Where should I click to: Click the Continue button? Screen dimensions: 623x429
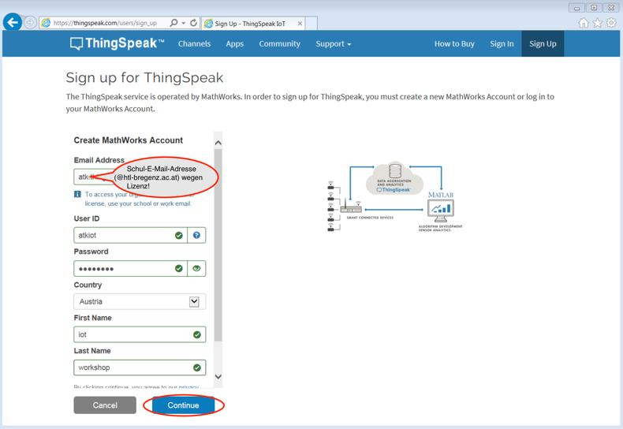(183, 405)
